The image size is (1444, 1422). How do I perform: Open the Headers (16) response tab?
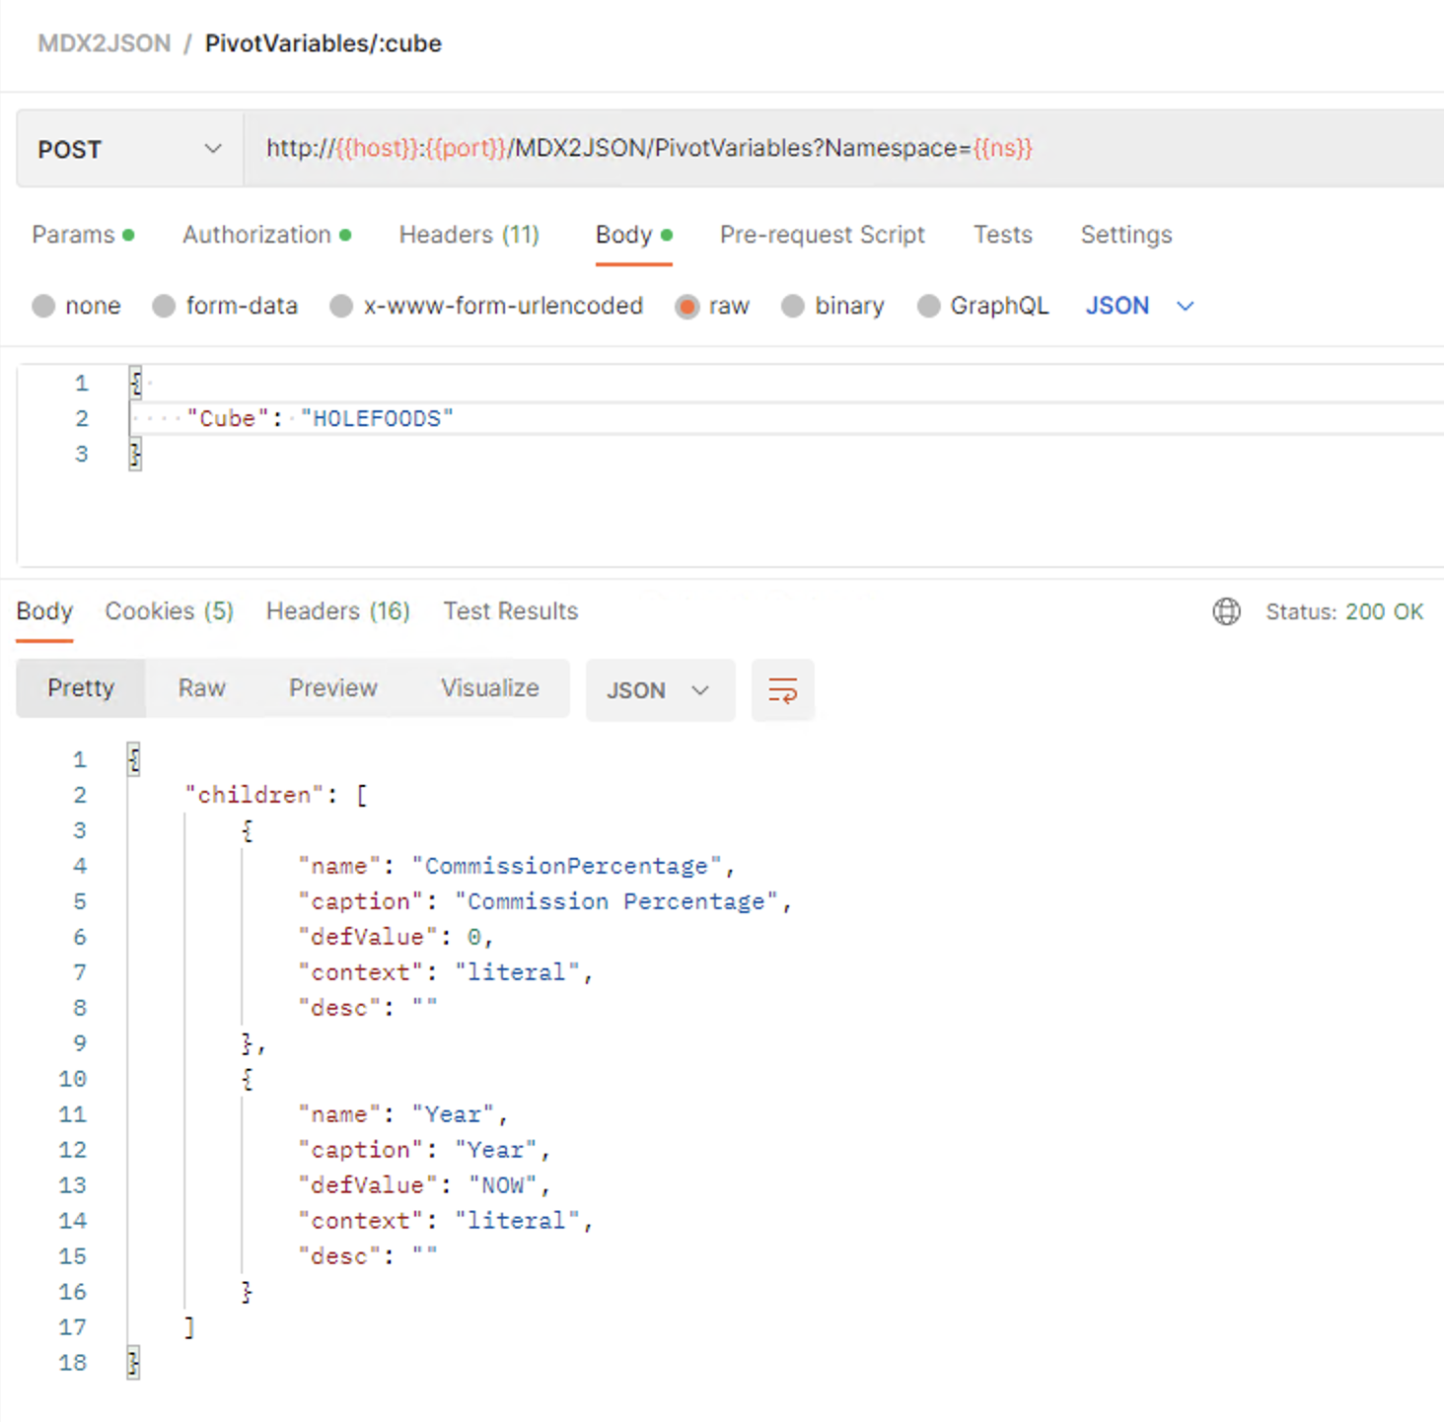[338, 611]
